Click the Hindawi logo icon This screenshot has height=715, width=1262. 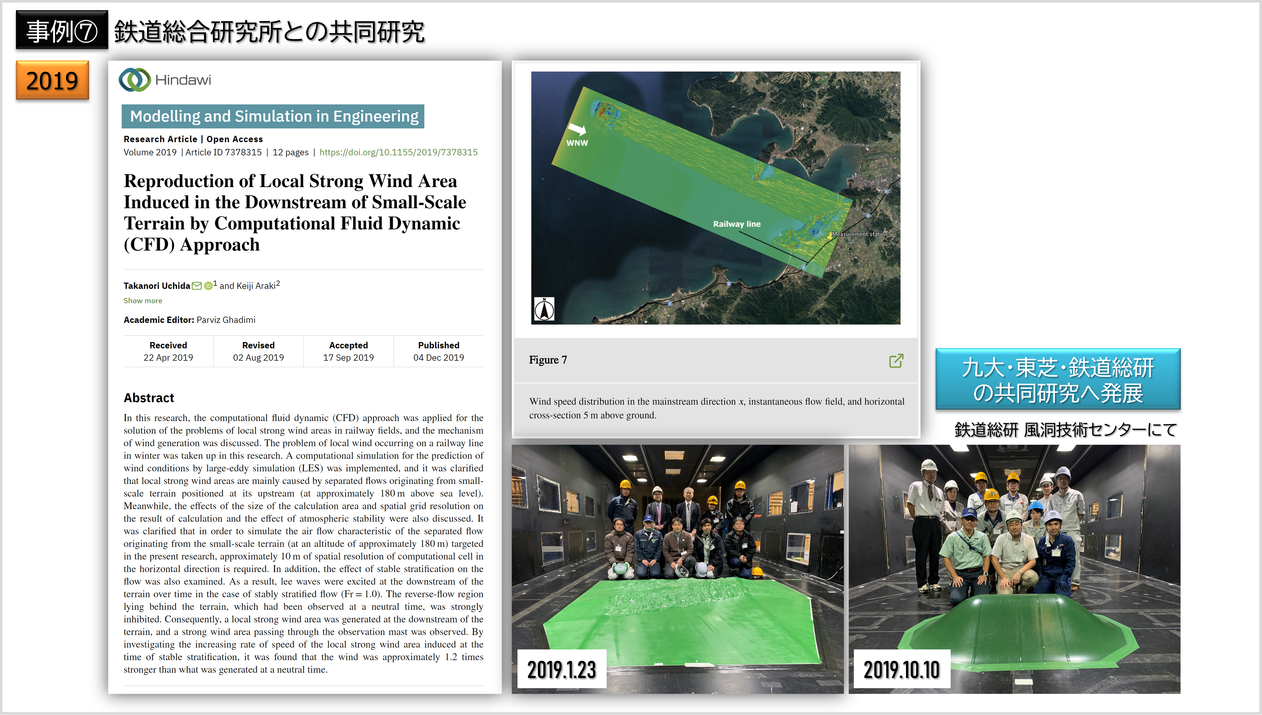pos(134,79)
